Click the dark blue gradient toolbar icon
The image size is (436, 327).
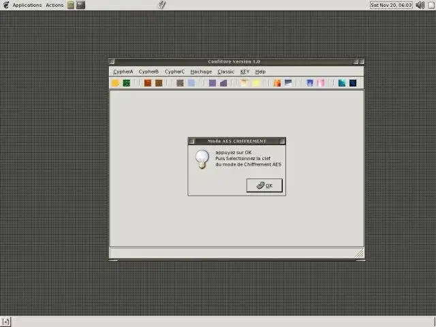(288, 83)
